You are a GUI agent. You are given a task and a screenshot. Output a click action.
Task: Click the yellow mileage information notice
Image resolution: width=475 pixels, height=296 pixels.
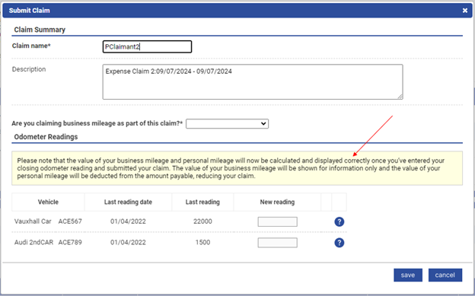pyautogui.click(x=237, y=168)
